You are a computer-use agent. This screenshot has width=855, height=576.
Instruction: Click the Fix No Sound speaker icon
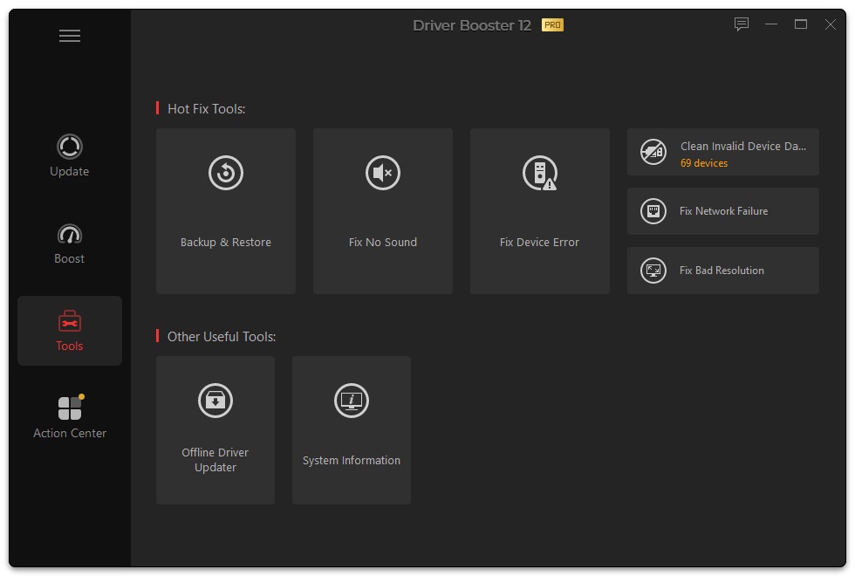pyautogui.click(x=383, y=173)
